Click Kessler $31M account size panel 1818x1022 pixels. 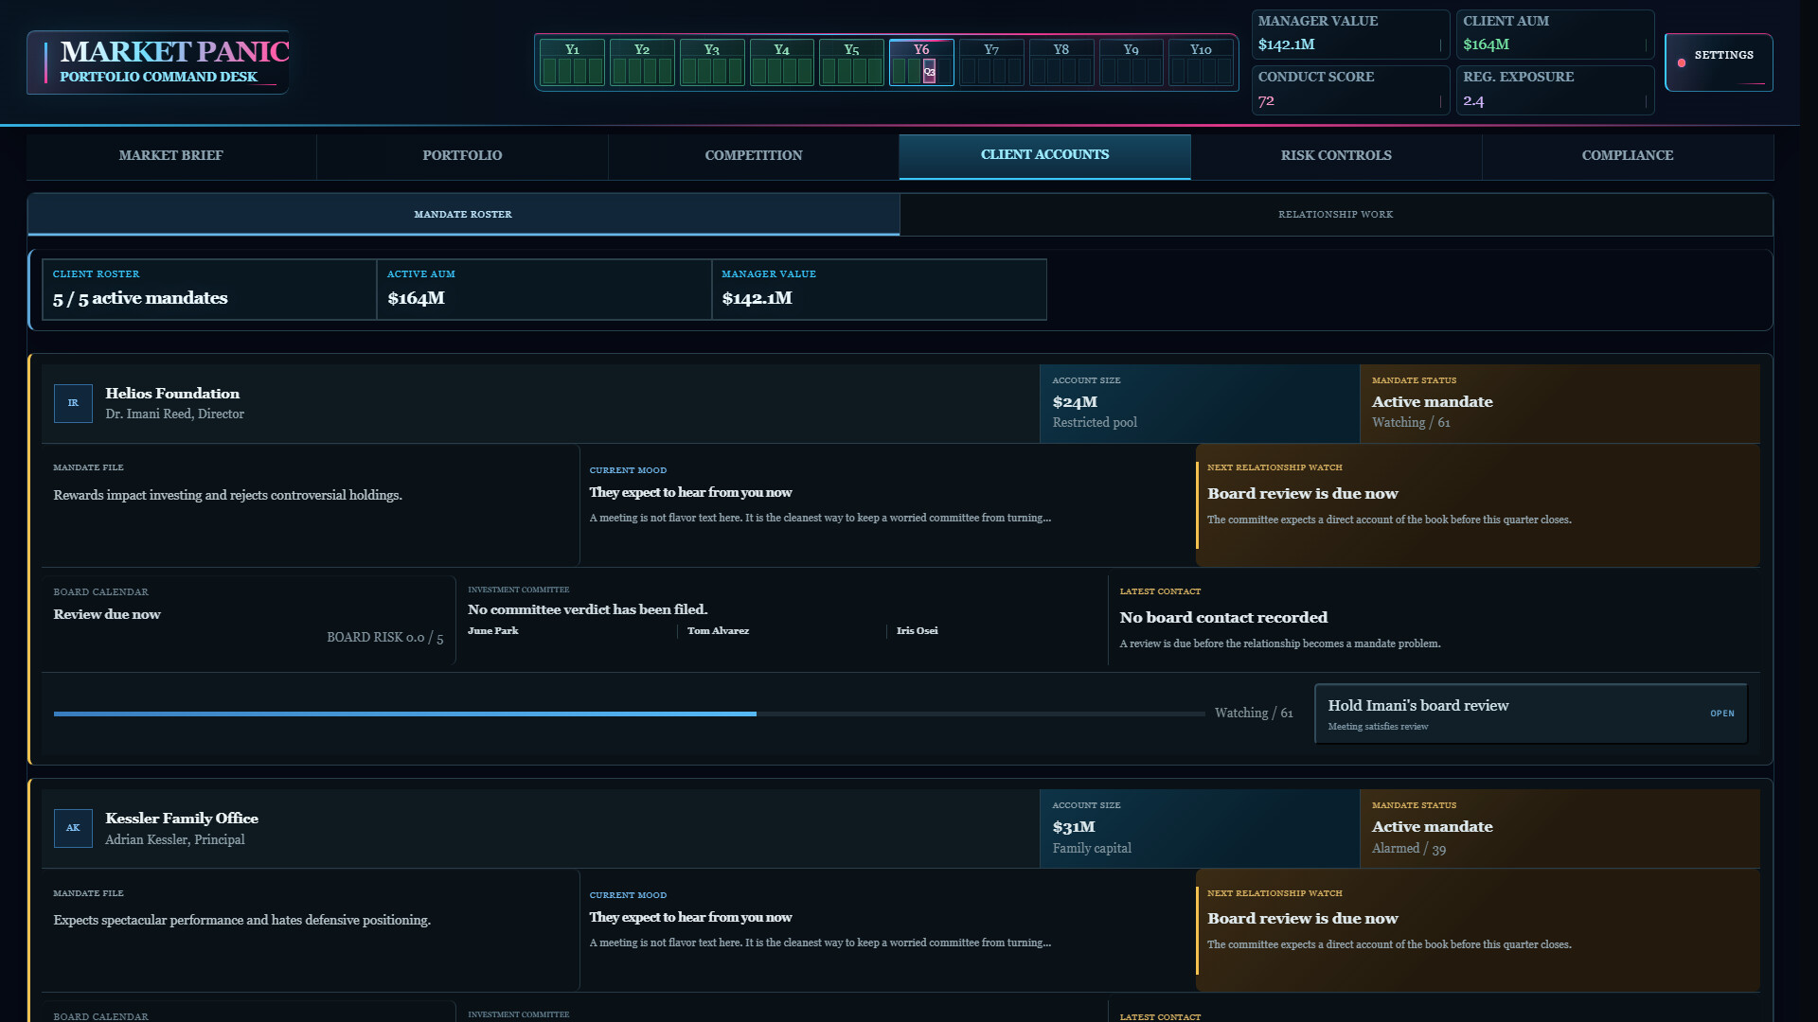click(x=1200, y=829)
